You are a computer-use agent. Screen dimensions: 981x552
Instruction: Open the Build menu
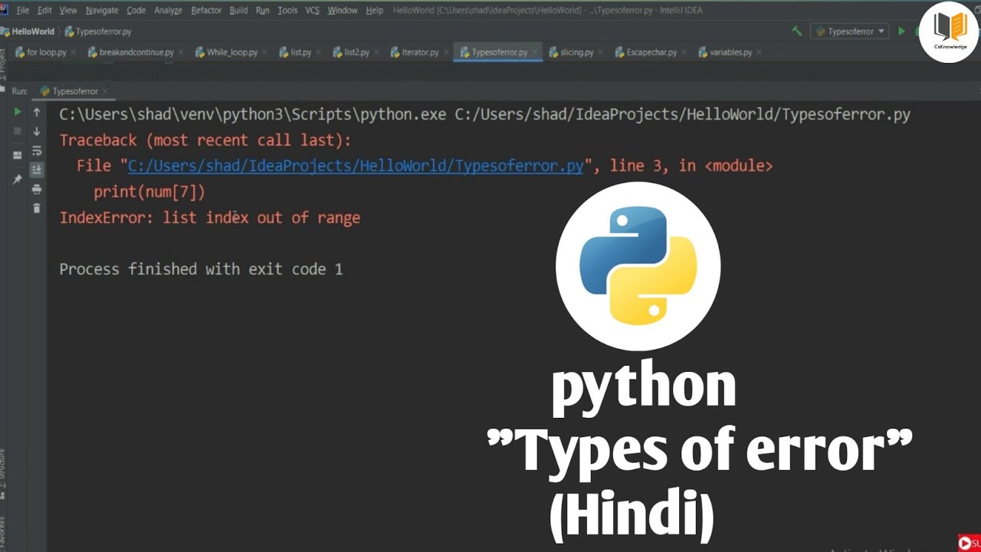point(238,11)
